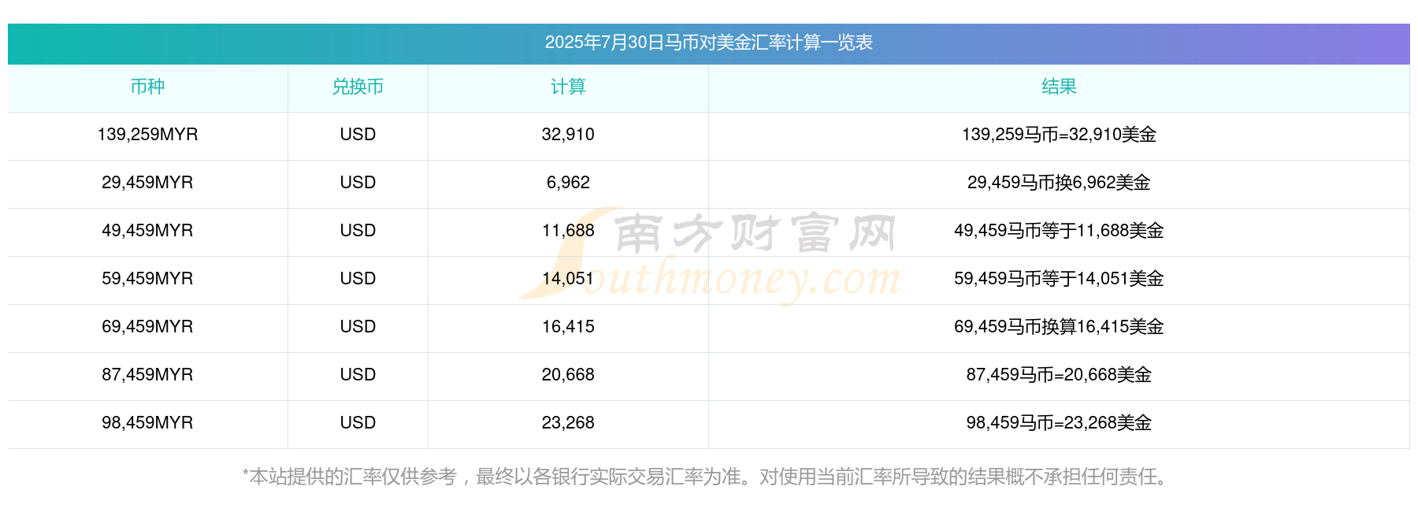Click the calculated value 11,688
Viewport: 1418px width, 512px height.
click(x=568, y=231)
